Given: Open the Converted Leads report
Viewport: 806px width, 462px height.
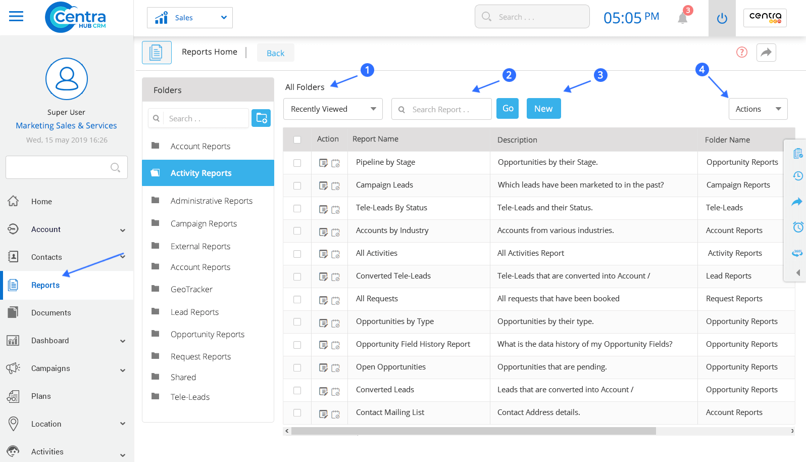Looking at the screenshot, I should 385,390.
